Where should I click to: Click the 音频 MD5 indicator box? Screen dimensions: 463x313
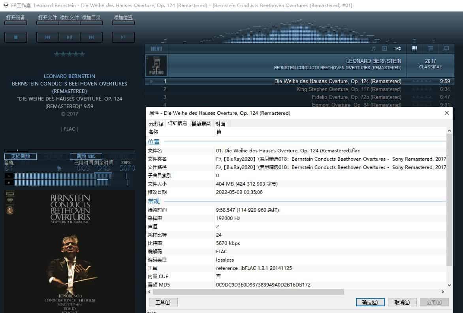pos(86,156)
